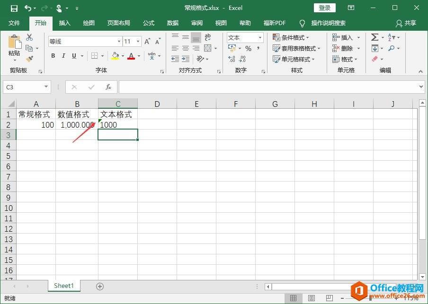The image size is (428, 304).
Task: Select the Sheet1 worksheet tab
Action: pos(64,286)
